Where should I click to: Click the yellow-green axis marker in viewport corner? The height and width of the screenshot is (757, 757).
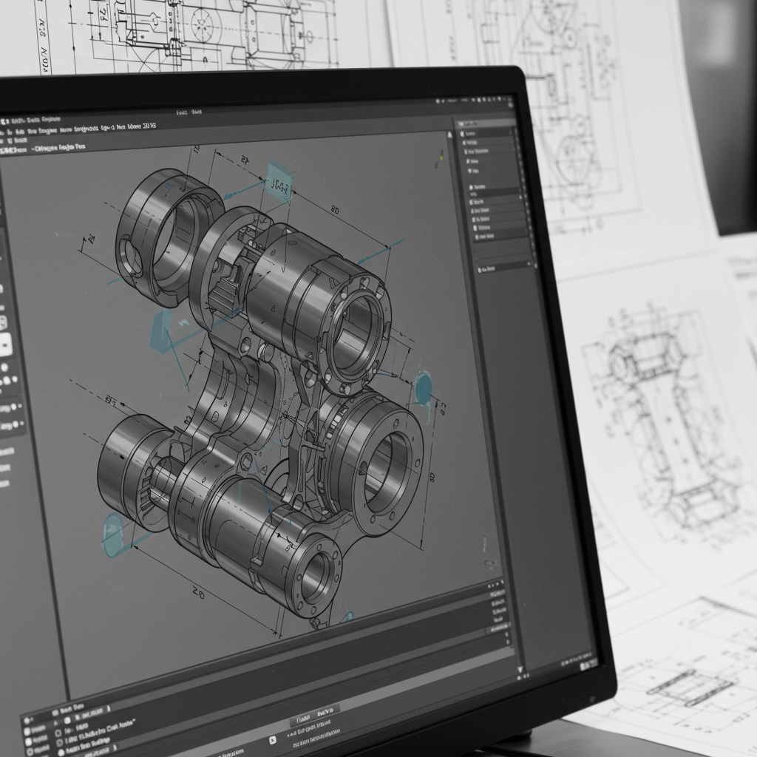(x=441, y=156)
